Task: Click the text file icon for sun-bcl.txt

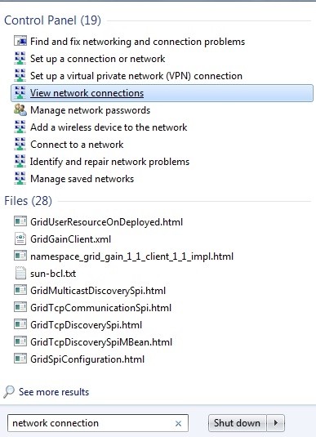Action: coord(20,273)
